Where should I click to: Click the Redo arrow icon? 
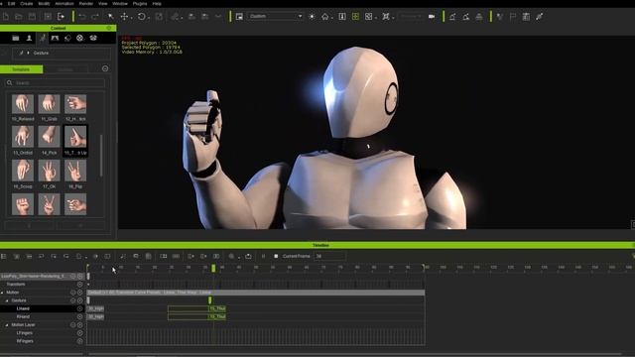click(x=95, y=17)
